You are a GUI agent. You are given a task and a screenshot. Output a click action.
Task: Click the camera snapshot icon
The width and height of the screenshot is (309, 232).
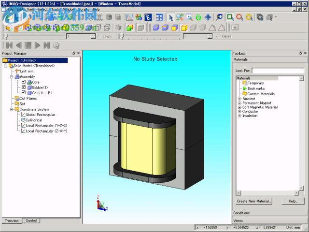coord(220,17)
